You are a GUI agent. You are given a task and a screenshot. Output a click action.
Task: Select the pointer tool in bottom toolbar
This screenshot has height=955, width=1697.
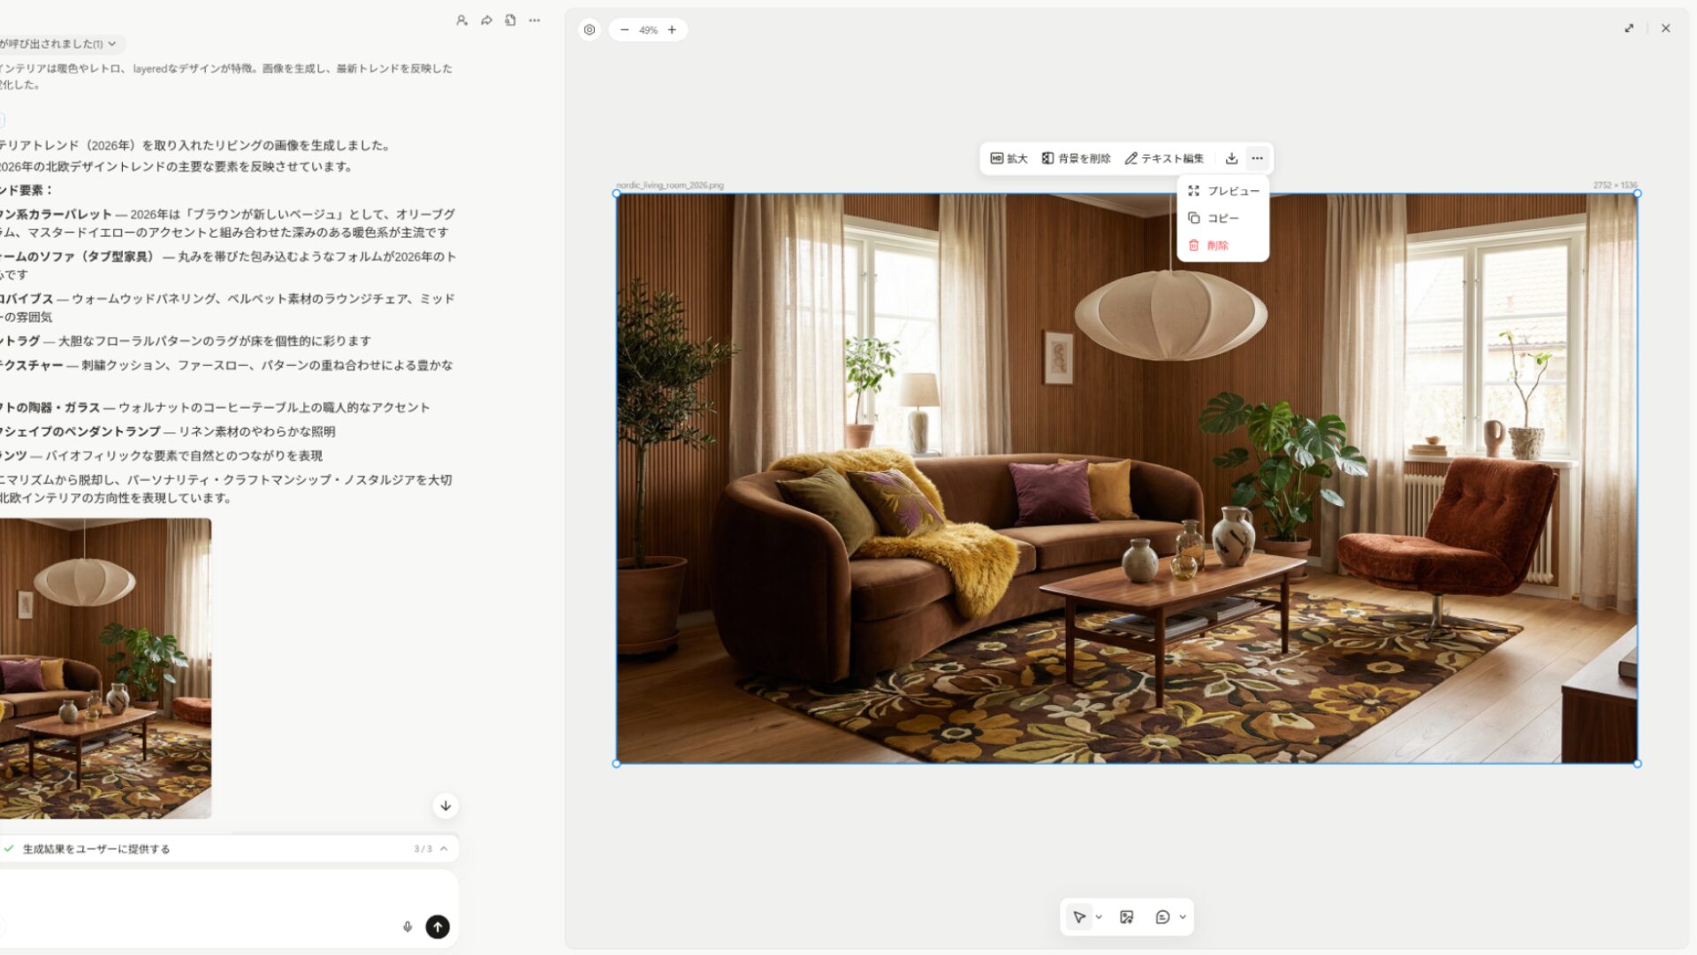click(1079, 917)
